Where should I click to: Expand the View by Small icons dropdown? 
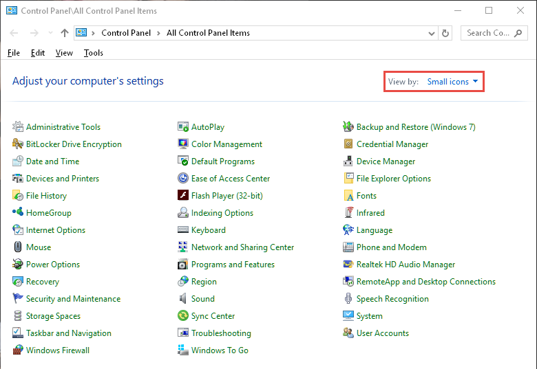pyautogui.click(x=452, y=82)
